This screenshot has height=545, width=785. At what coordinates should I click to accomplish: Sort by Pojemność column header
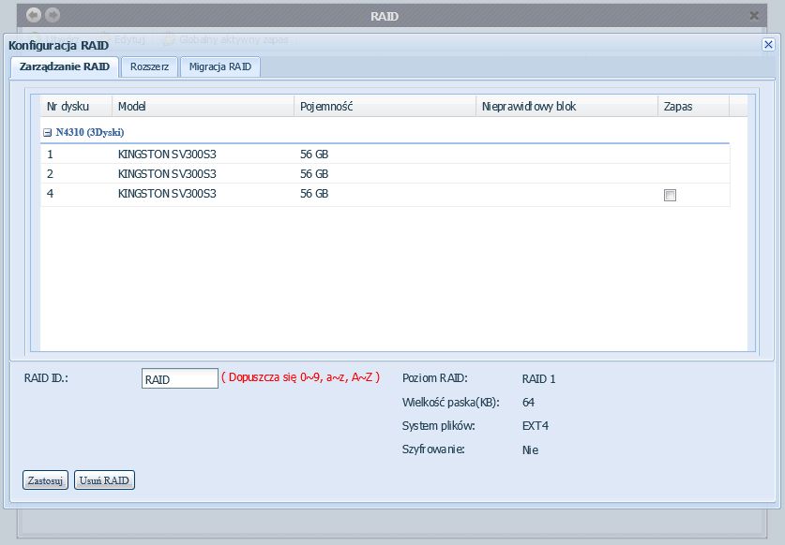pyautogui.click(x=385, y=106)
